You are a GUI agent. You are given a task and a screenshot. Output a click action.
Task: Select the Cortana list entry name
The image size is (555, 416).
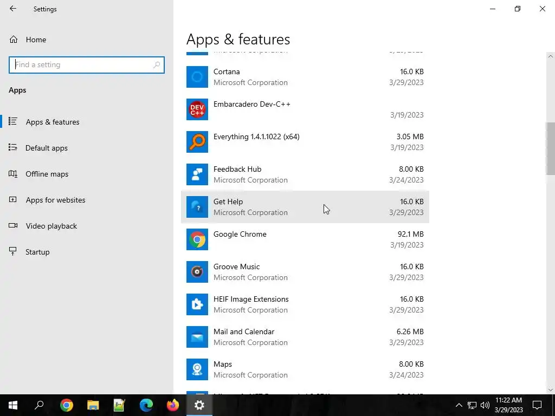[227, 71]
